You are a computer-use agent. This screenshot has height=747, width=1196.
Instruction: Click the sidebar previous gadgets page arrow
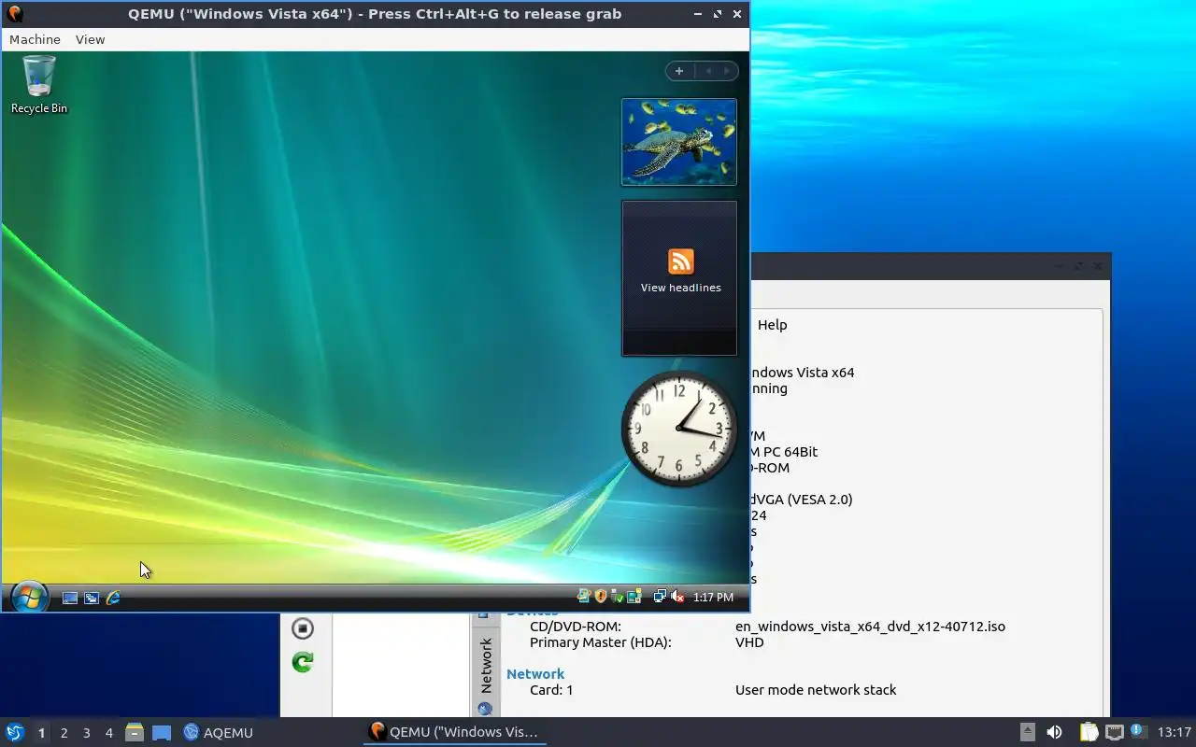[x=708, y=71]
